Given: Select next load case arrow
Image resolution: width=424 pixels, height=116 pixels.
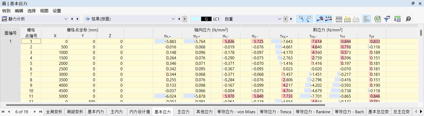Looking at the screenshot, I should (x=291, y=19).
